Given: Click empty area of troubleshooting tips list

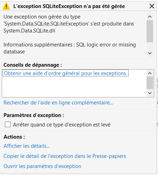Looking at the screenshot, I should (x=74, y=87).
